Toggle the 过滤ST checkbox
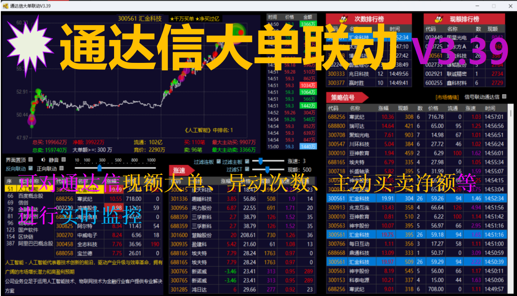Image resolution: width=517 pixels, height=296 pixels. pos(247,169)
